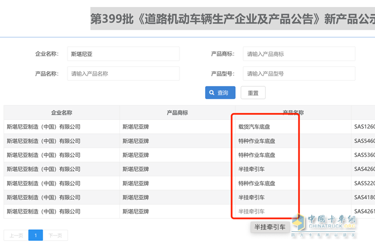Click 半挂牵引车 cell in the SAS4261 row

click(252, 211)
